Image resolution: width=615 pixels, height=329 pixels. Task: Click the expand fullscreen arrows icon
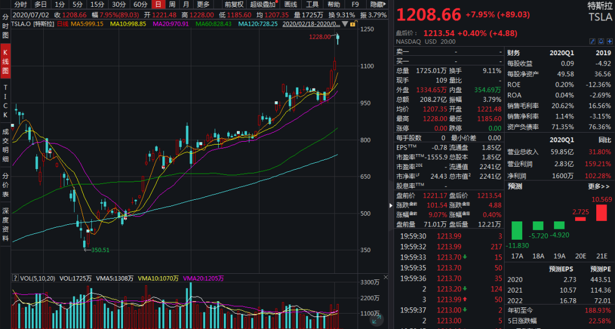coord(376,319)
